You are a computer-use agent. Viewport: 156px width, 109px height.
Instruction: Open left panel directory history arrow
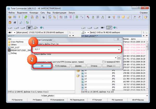[x=73, y=36]
